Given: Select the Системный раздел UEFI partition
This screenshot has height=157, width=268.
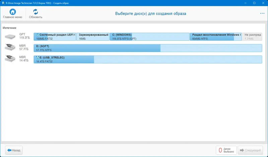Looking at the screenshot, I should [x=55, y=37].
